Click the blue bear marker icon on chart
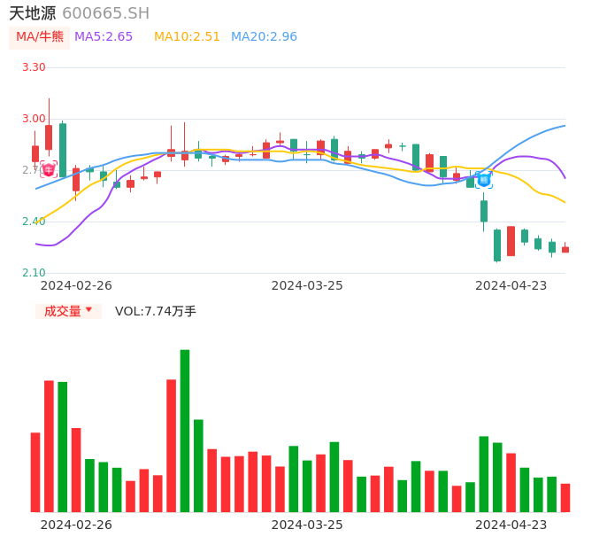The image size is (607, 537). point(484,180)
